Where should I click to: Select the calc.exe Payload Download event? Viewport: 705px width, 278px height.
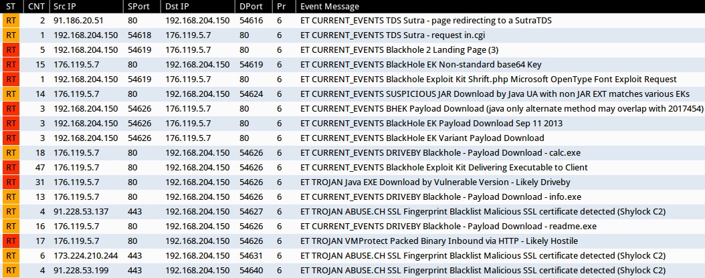point(441,152)
